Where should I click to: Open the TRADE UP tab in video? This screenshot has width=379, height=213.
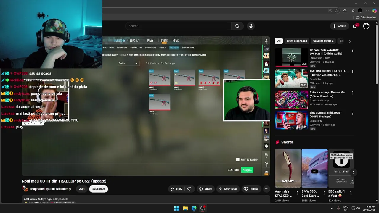pos(174,47)
